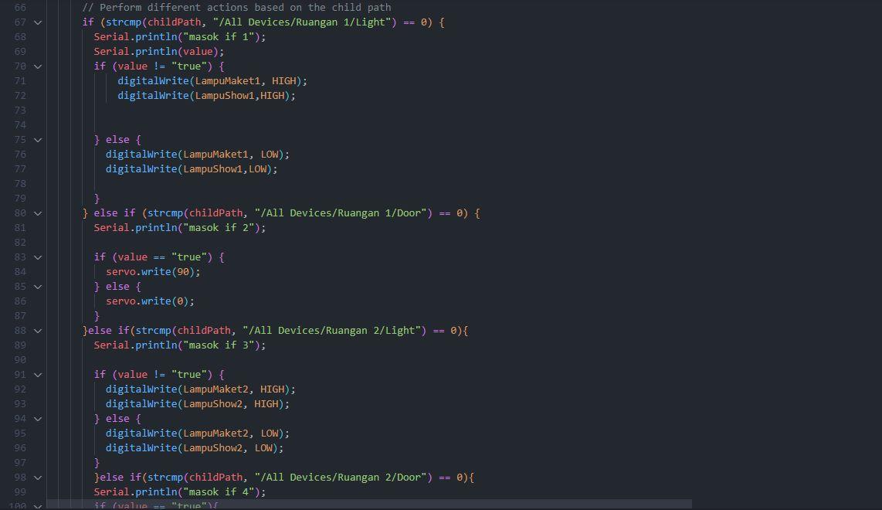Fold the servo if block at line 83
The height and width of the screenshot is (510, 882).
(x=37, y=257)
